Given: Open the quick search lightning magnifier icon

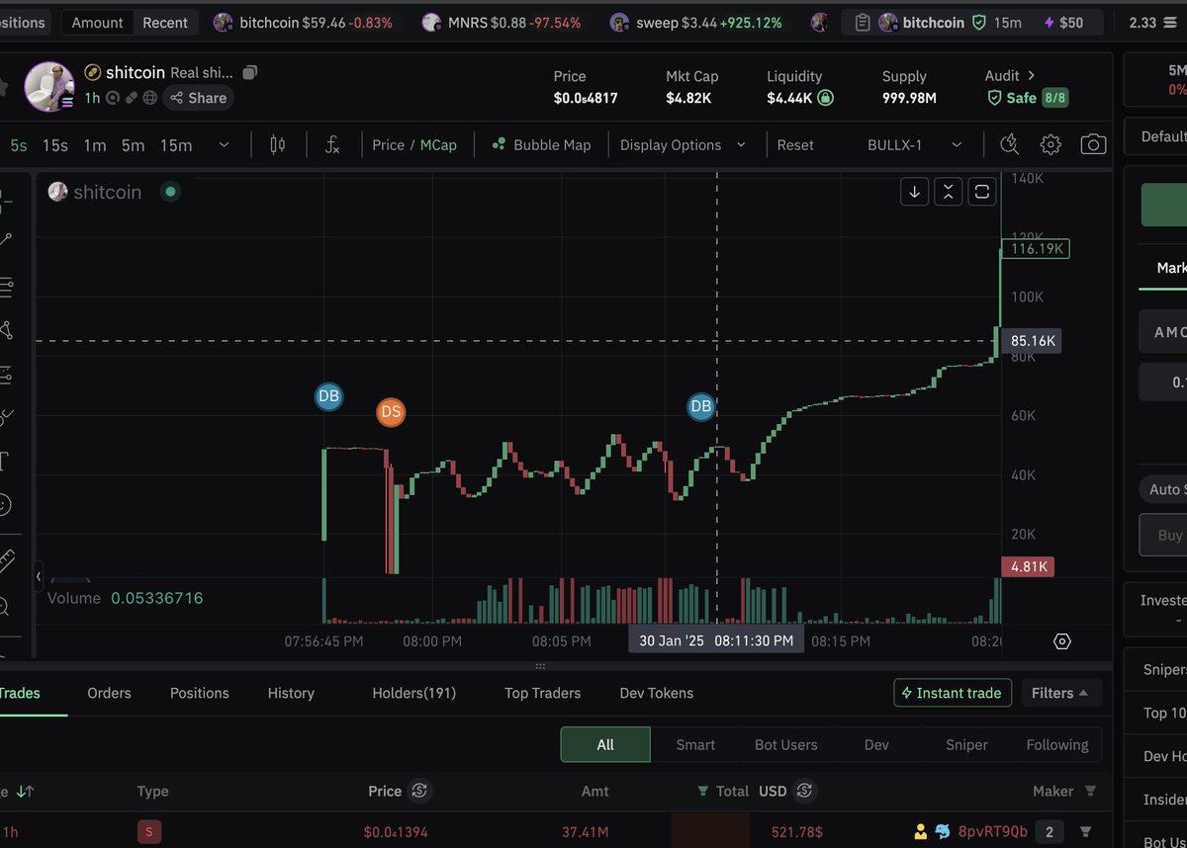Looking at the screenshot, I should [x=1009, y=144].
